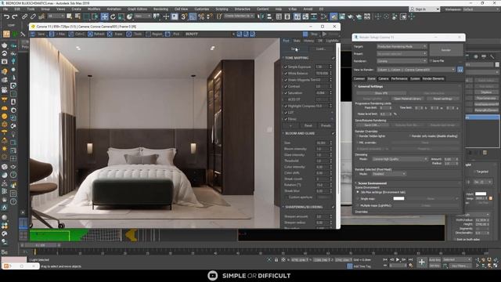Click the Refresh icon in Corona frame buffer
The image size is (501, 282).
(91, 34)
